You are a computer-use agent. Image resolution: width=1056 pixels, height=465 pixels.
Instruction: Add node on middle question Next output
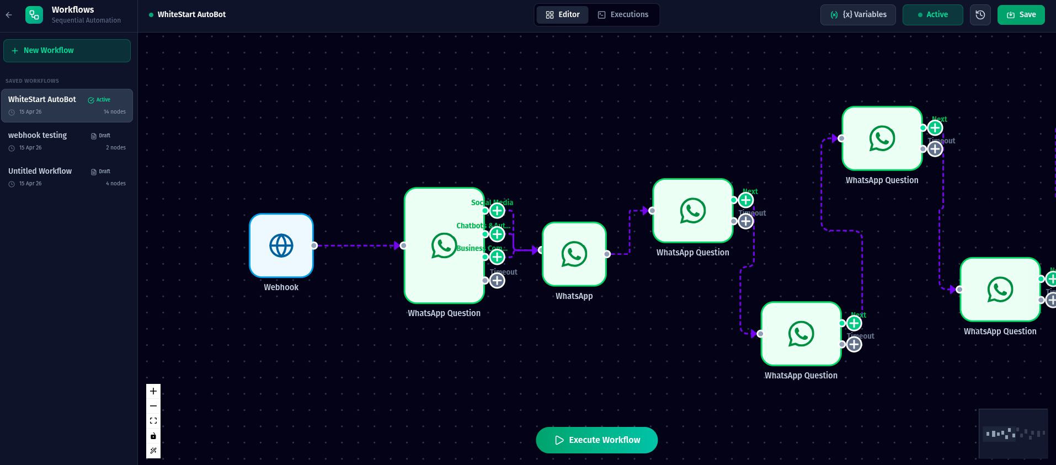[x=746, y=200]
